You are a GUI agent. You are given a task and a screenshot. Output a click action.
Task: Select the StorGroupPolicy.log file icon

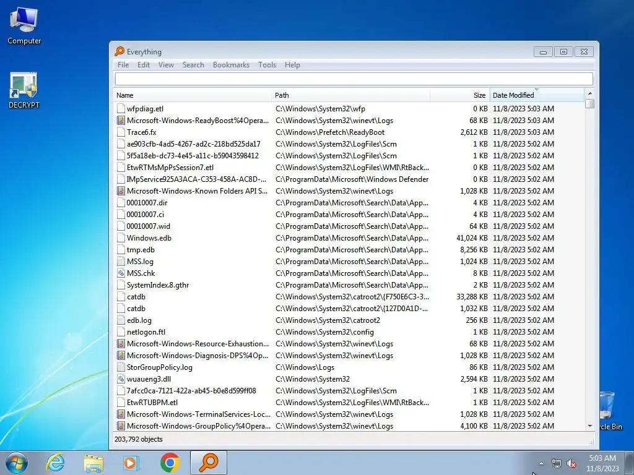coord(121,367)
